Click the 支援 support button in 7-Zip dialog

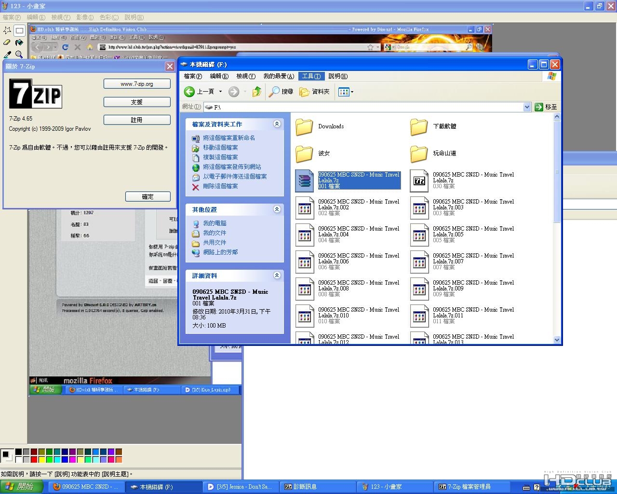[x=137, y=102]
